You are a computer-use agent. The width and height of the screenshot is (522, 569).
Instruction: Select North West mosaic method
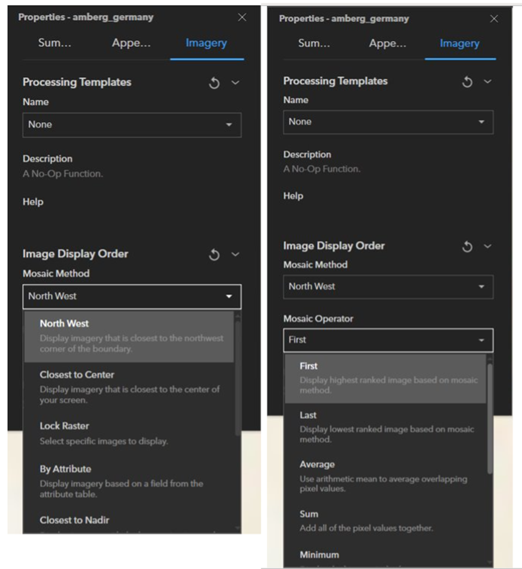(64, 324)
